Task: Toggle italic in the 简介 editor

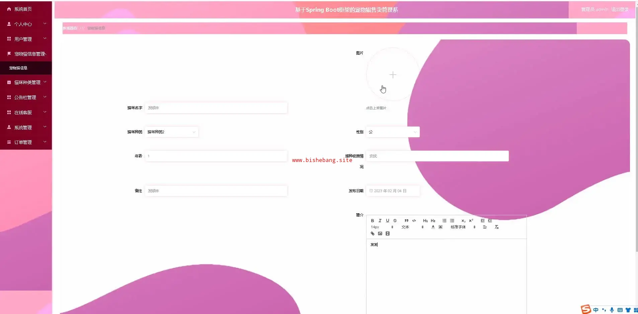Action: (380, 221)
